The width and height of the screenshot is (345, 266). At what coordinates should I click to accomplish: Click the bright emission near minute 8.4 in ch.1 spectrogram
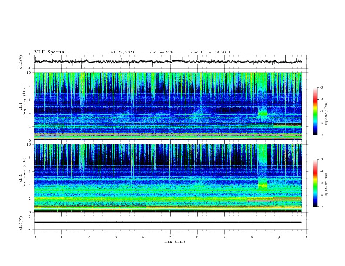(x=263, y=113)
